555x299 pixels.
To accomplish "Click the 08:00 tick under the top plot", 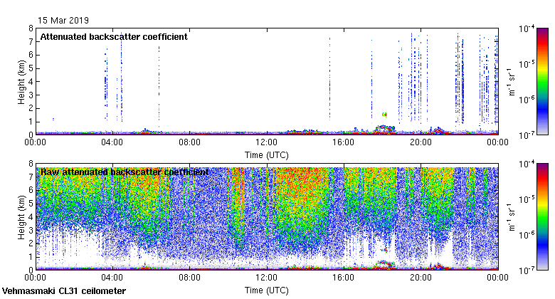I will tap(189, 142).
